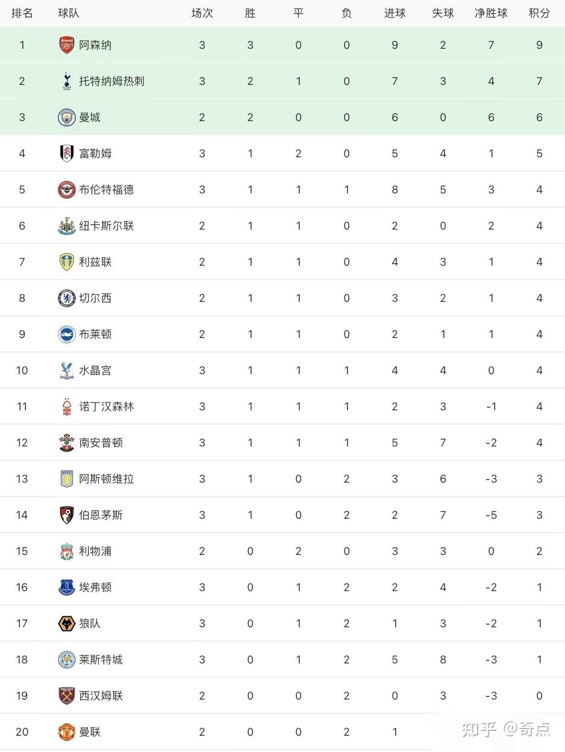Click the 进球 column header

click(395, 13)
